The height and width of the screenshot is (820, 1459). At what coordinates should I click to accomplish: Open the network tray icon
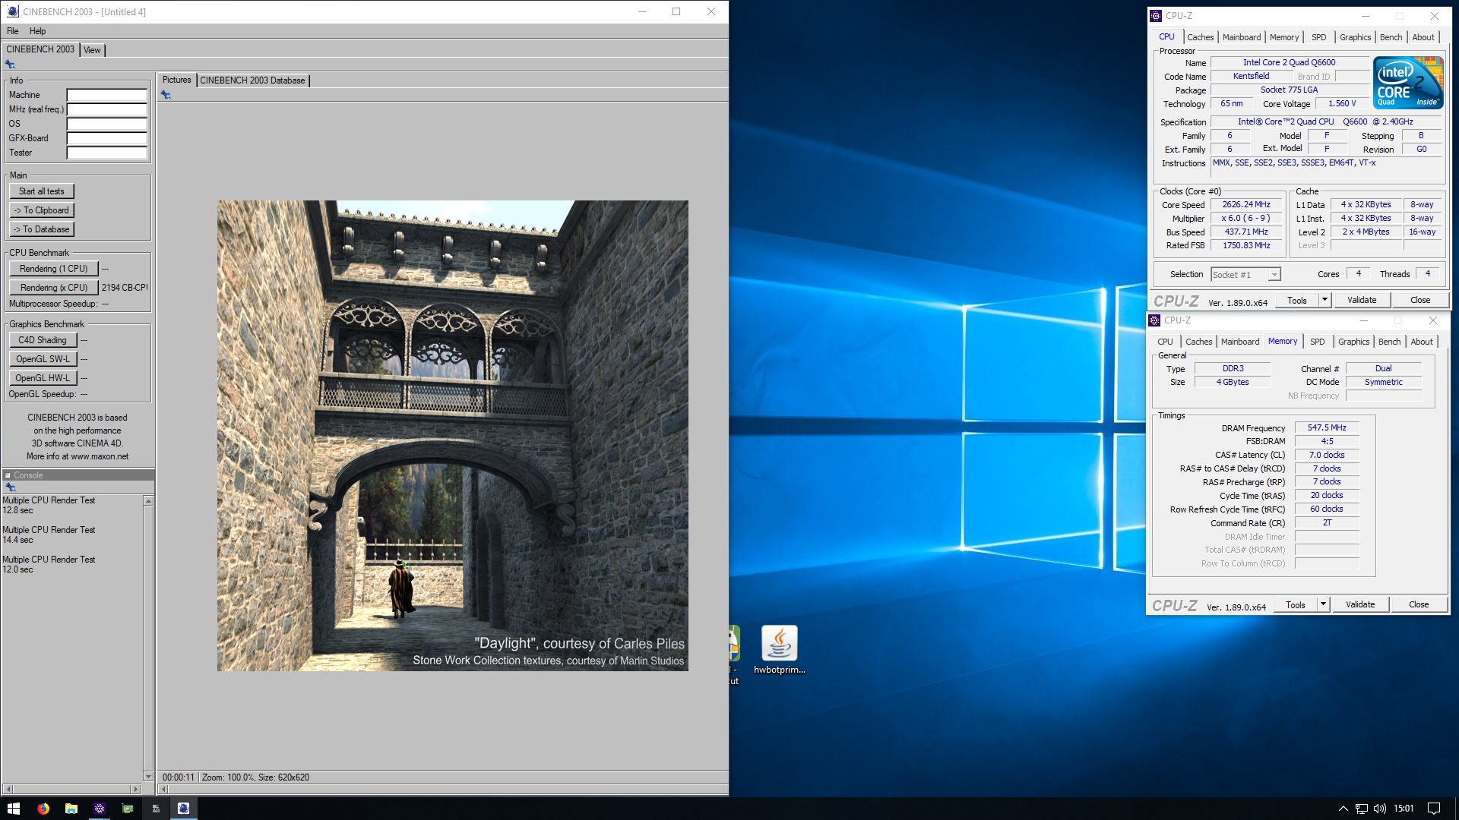click(1362, 809)
